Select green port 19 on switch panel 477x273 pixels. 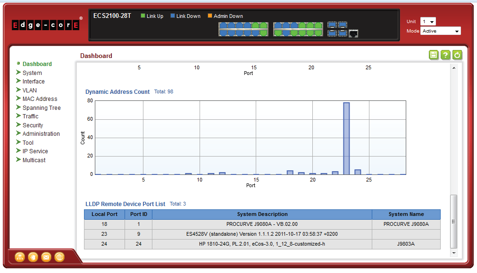(302, 25)
